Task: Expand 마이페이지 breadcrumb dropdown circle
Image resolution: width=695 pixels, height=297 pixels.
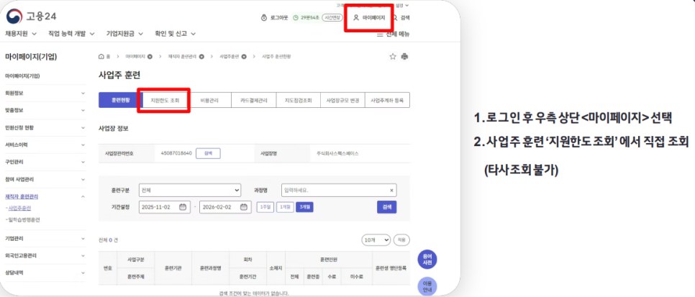Action: click(150, 57)
